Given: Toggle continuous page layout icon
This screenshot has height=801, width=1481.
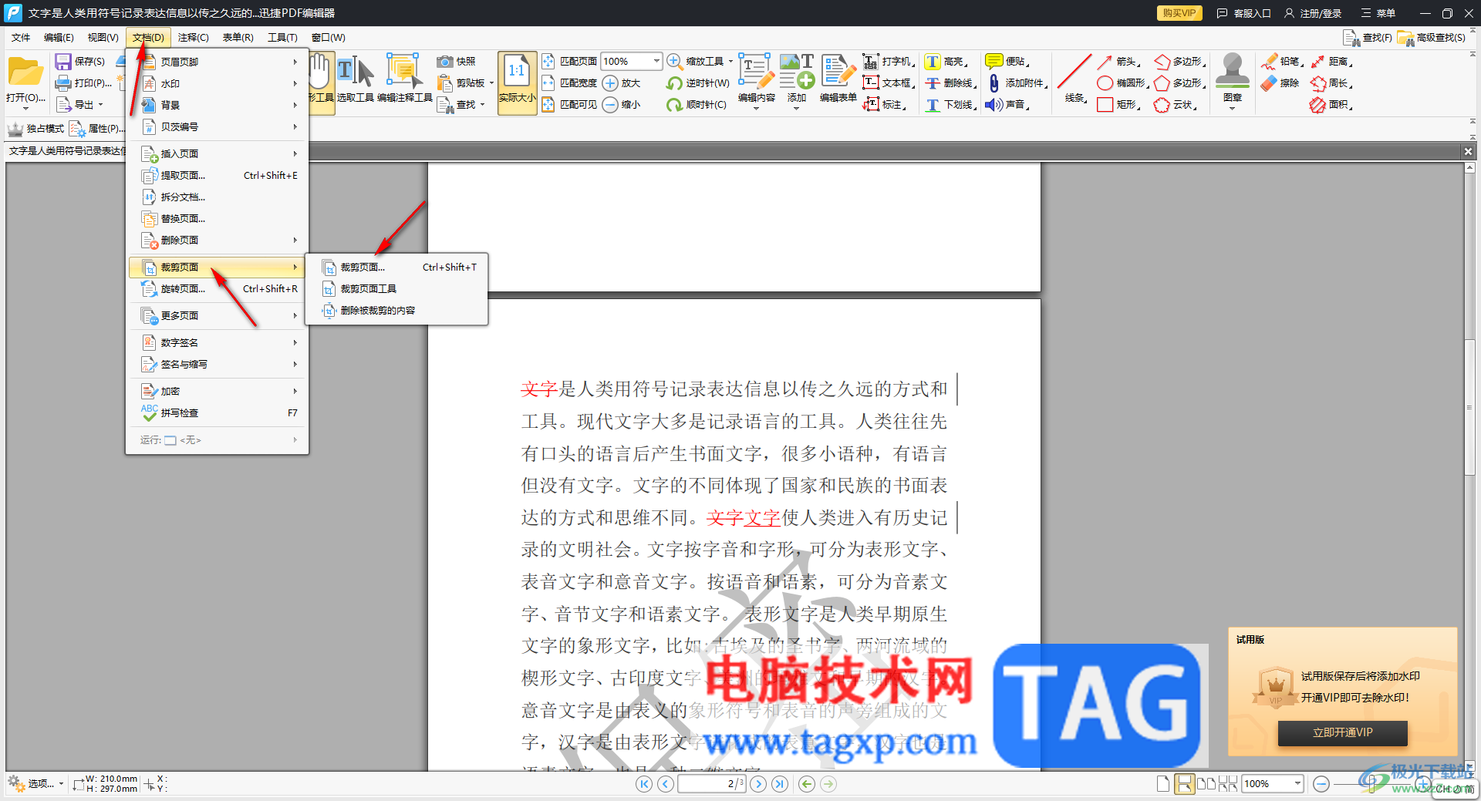Looking at the screenshot, I should 1184,784.
